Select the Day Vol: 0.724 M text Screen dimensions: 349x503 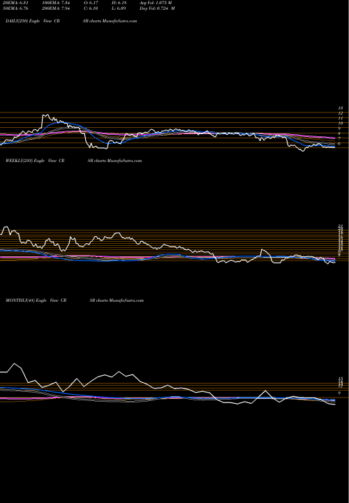click(157, 8)
